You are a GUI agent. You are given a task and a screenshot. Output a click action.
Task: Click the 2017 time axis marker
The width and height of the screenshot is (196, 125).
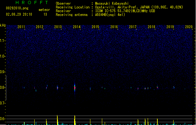(x=133, y=27)
